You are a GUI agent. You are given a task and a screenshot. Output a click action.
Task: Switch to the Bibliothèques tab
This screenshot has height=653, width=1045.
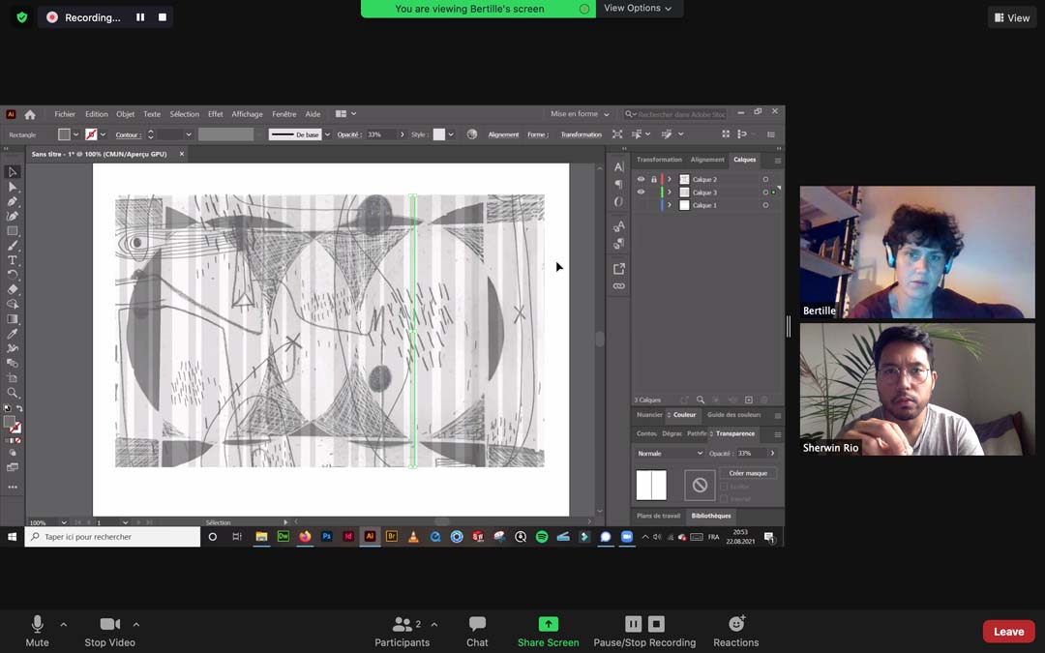click(x=711, y=516)
